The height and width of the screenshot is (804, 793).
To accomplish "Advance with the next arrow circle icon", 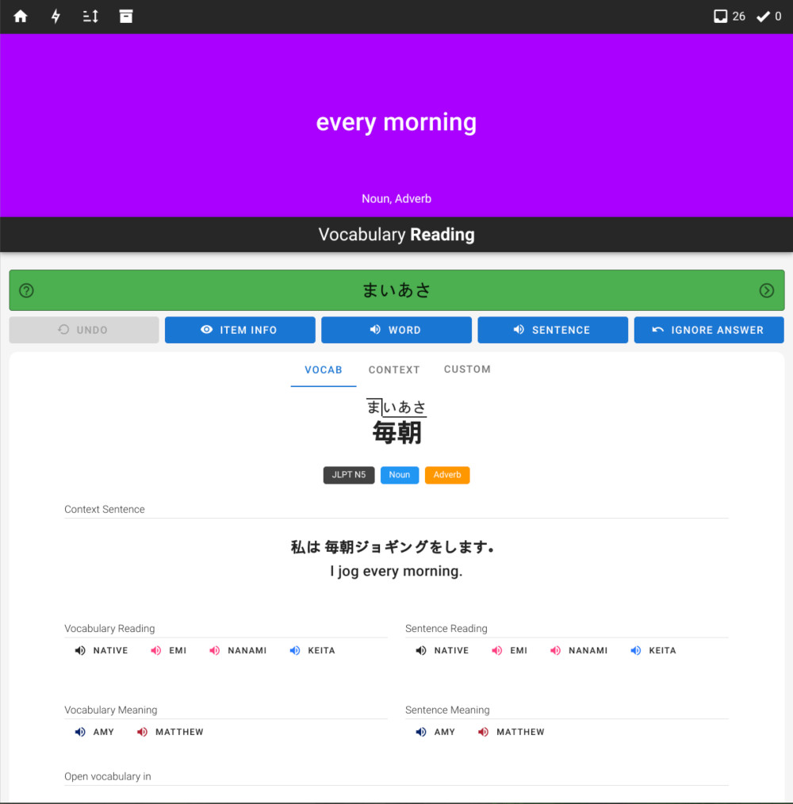I will tap(766, 291).
